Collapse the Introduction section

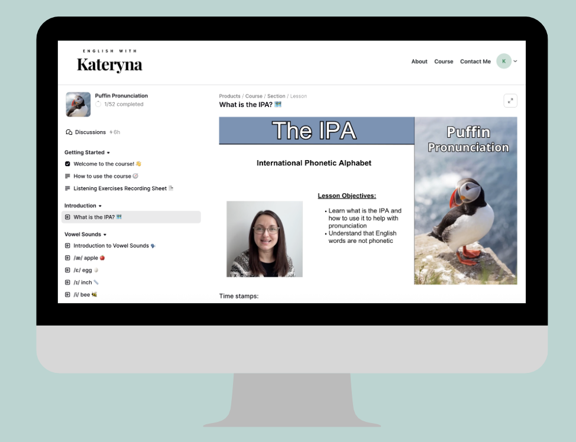[x=100, y=206]
